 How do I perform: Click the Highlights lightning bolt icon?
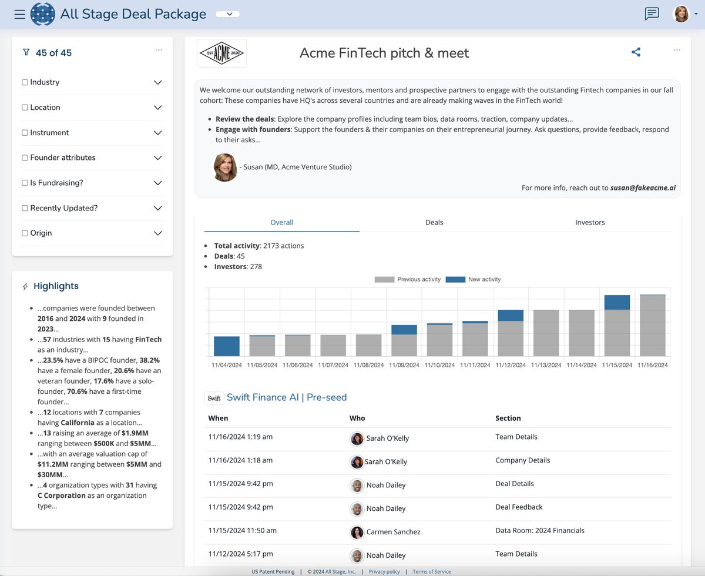click(25, 286)
